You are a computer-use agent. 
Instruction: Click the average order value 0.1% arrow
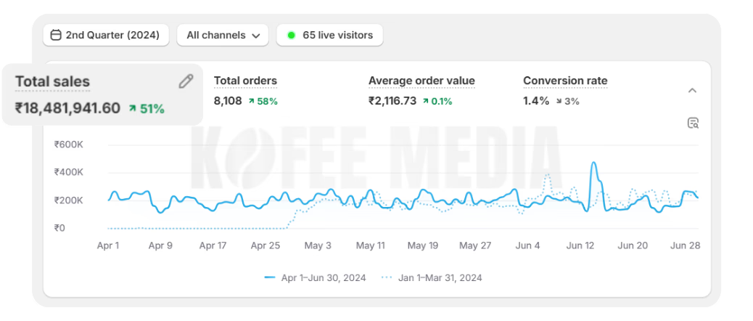[x=426, y=101]
